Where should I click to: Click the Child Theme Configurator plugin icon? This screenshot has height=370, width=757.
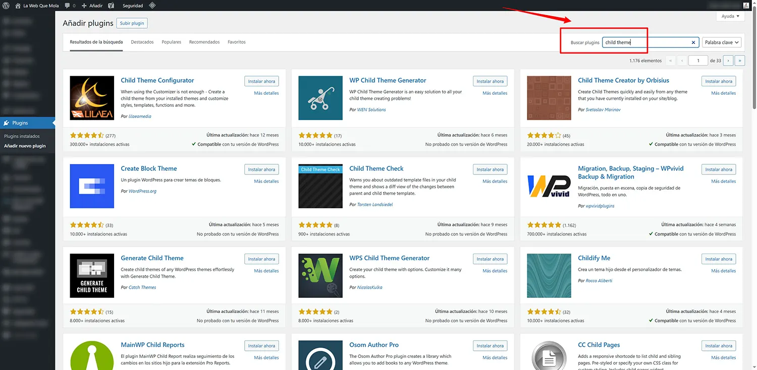click(92, 98)
